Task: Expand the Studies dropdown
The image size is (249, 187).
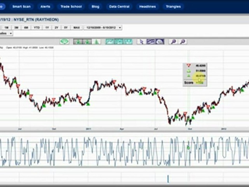Action: (6, 34)
